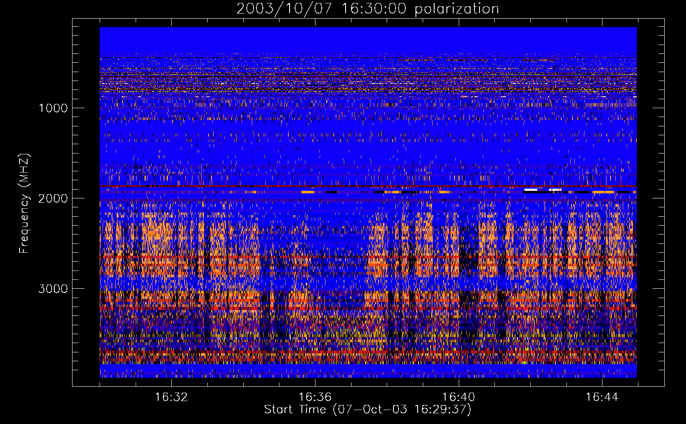Viewport: 686px width, 424px height.
Task: Click the 2000 frequency tick label
Action: pos(53,198)
